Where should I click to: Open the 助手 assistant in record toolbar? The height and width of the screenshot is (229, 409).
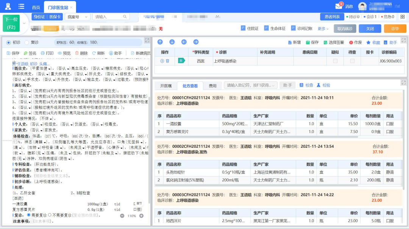(x=115, y=53)
